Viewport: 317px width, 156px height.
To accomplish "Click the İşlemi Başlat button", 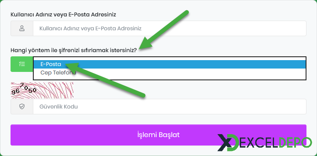I will click(x=158, y=135).
